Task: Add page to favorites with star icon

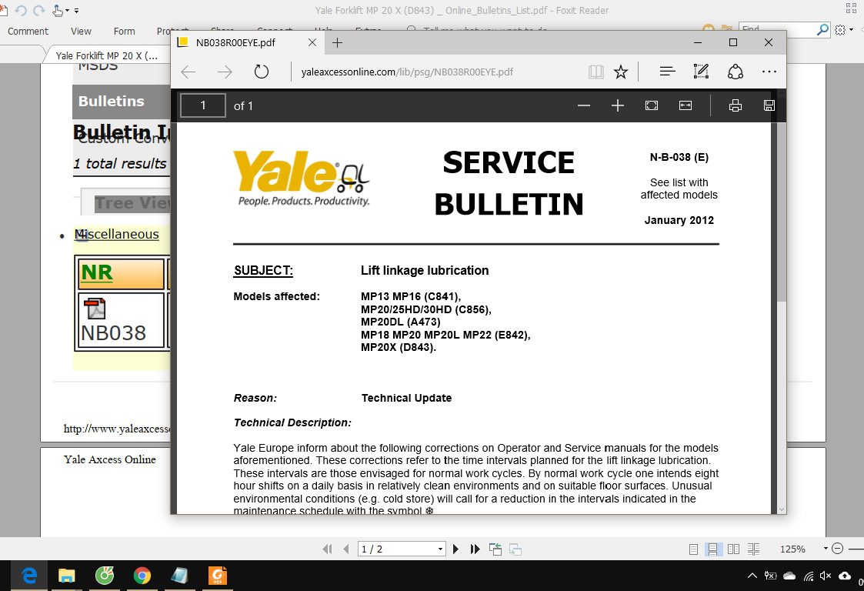Action: click(x=621, y=72)
